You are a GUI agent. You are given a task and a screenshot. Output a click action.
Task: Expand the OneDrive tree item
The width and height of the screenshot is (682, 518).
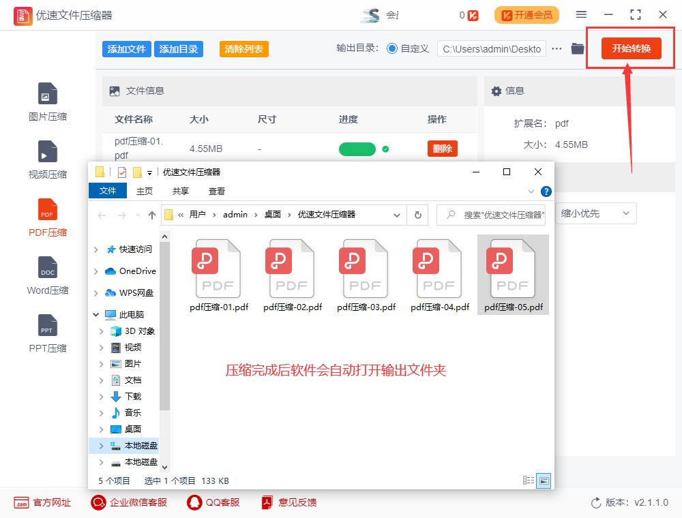click(x=95, y=271)
